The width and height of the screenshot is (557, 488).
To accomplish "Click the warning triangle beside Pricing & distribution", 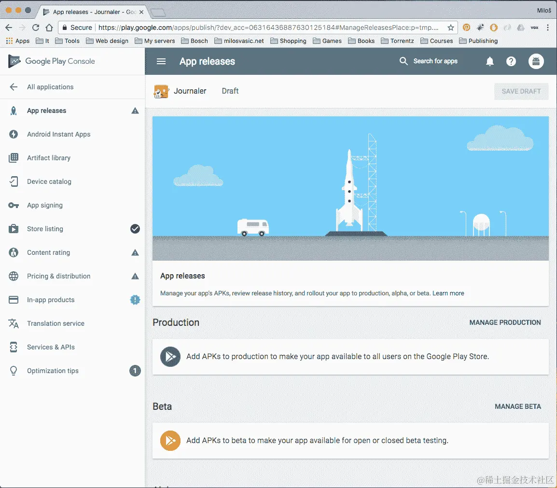I will [135, 276].
